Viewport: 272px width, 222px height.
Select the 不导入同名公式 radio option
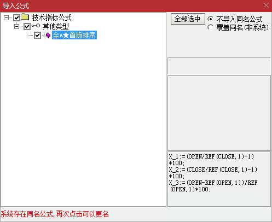click(210, 19)
